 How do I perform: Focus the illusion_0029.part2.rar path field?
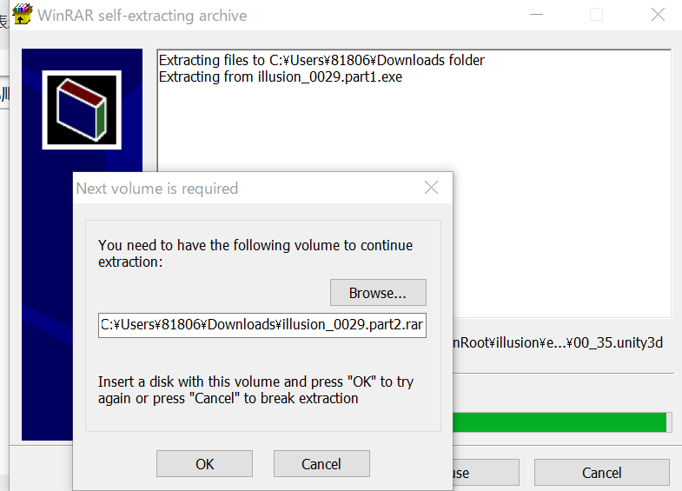[x=262, y=325]
